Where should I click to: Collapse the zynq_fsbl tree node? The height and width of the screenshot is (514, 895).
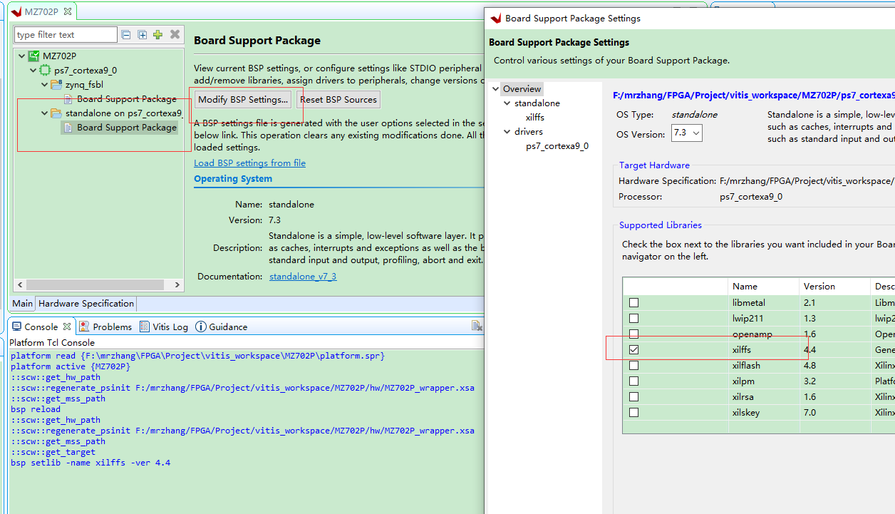tap(44, 84)
